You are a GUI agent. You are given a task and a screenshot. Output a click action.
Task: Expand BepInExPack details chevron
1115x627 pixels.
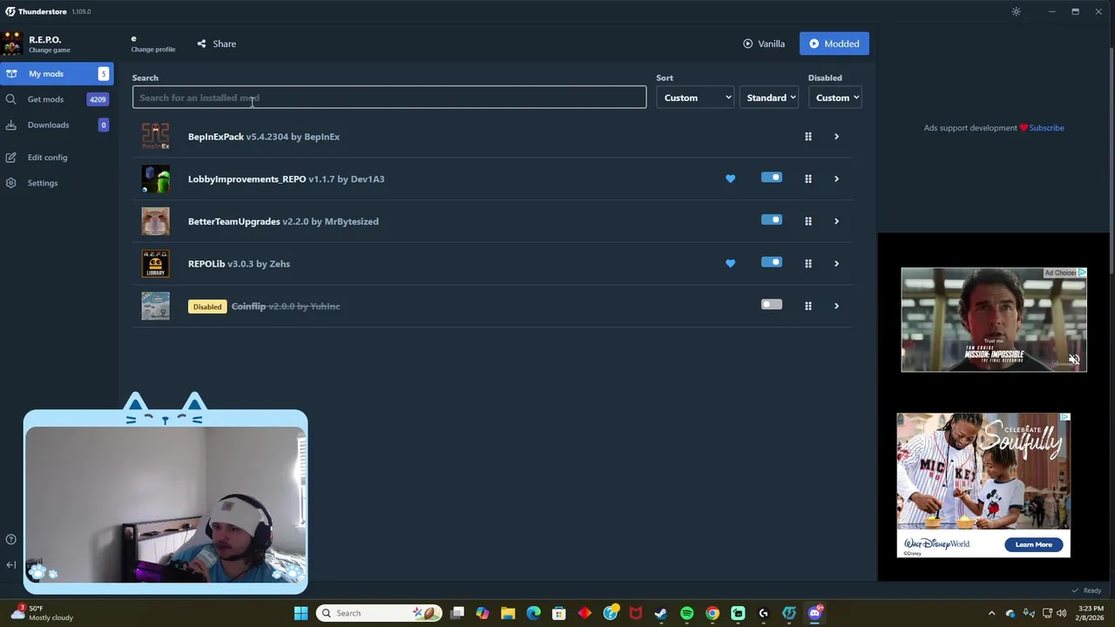[836, 137]
